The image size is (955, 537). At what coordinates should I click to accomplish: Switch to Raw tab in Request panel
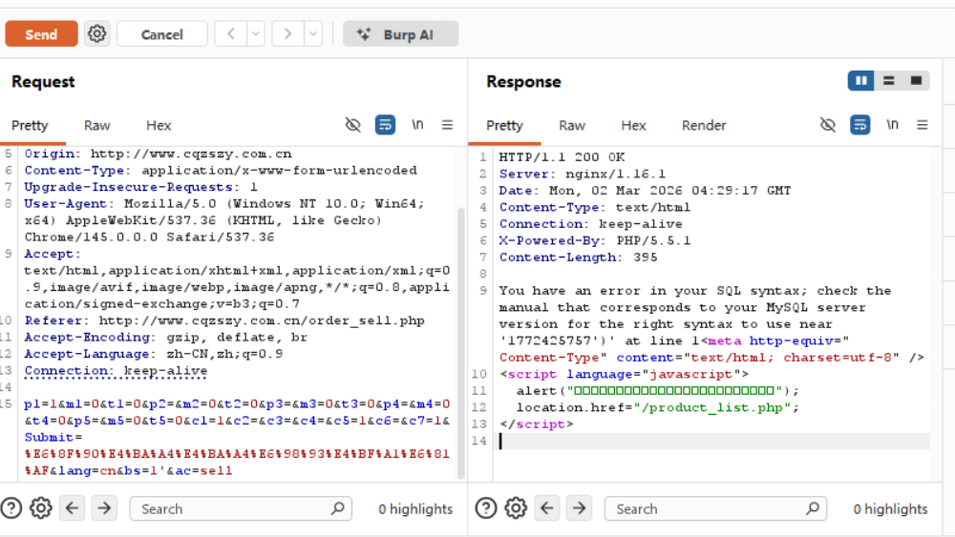tap(96, 125)
